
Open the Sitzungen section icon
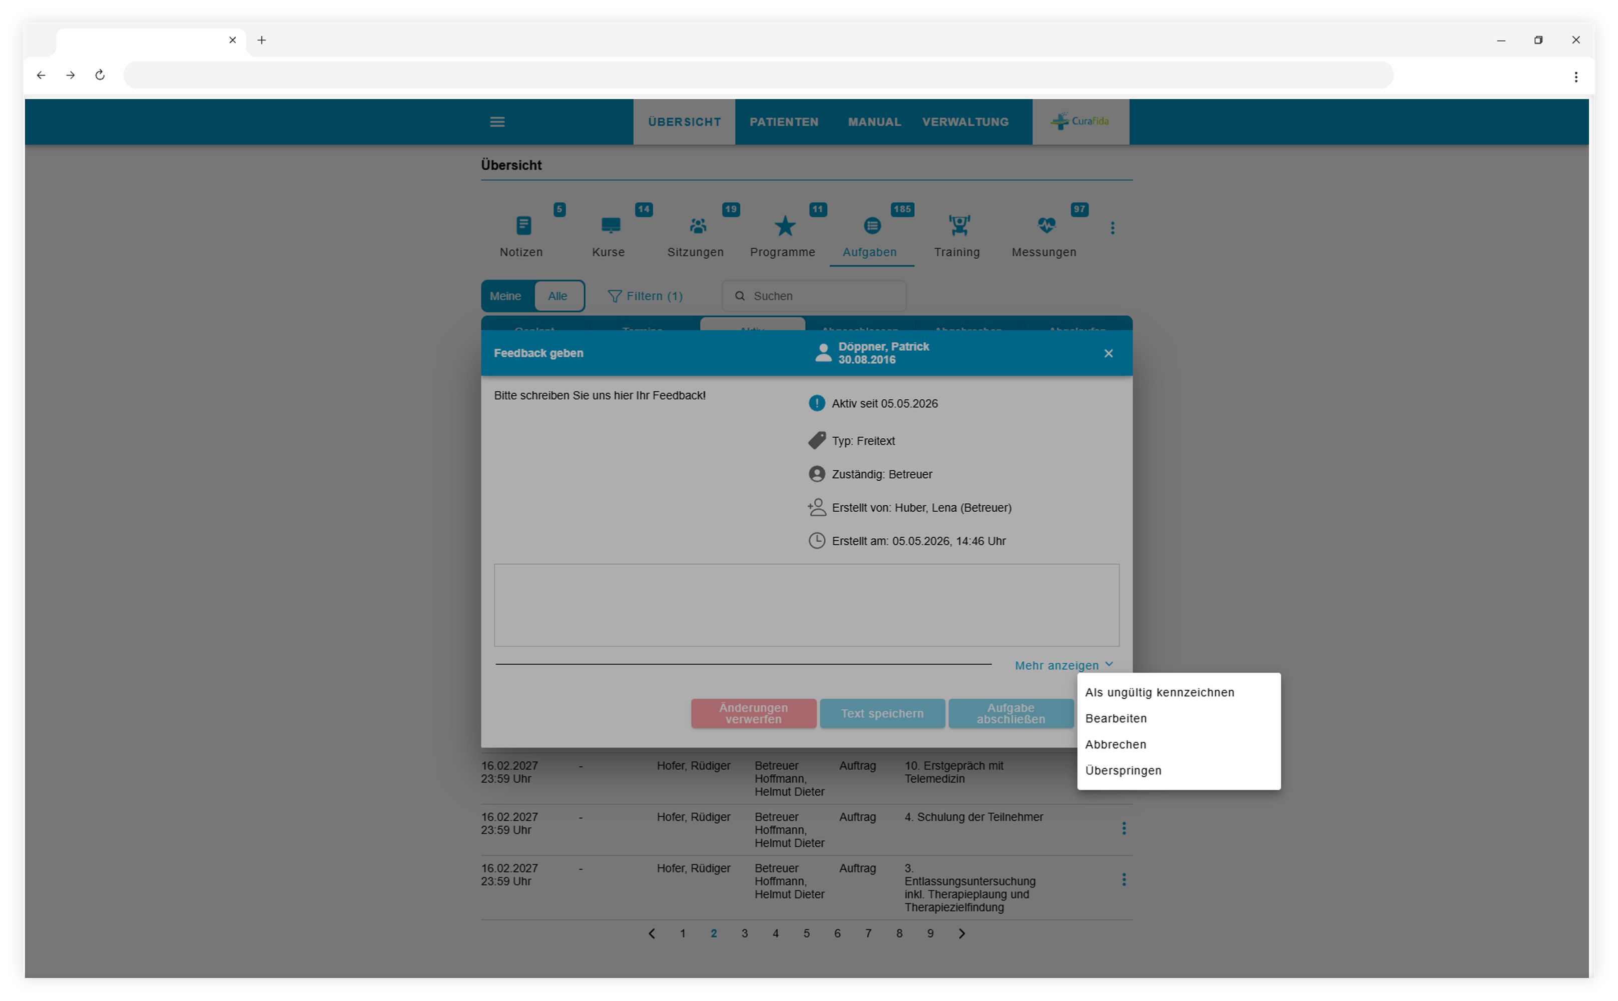pos(698,226)
